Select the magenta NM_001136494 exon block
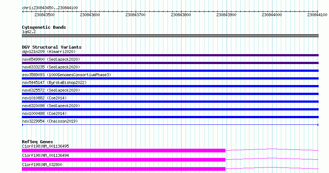The image size is (329, 173). [x=123, y=160]
